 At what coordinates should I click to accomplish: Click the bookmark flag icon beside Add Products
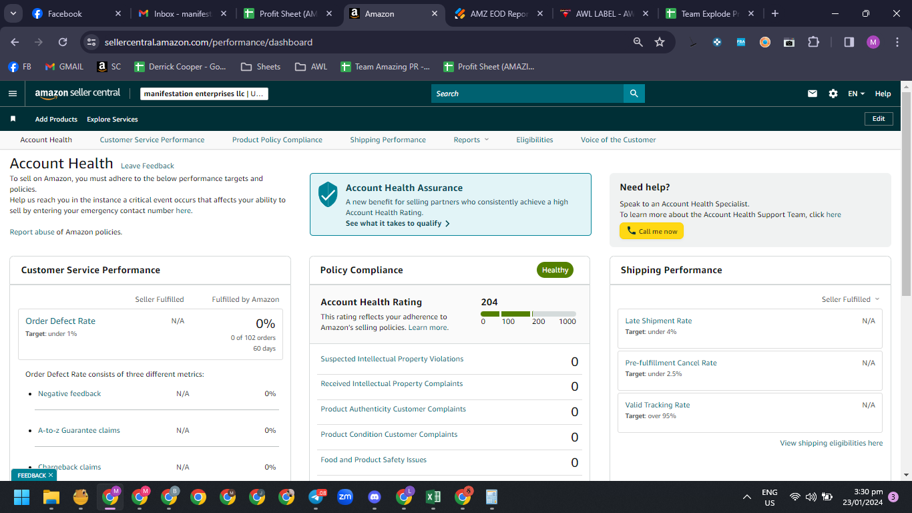pyautogui.click(x=13, y=119)
